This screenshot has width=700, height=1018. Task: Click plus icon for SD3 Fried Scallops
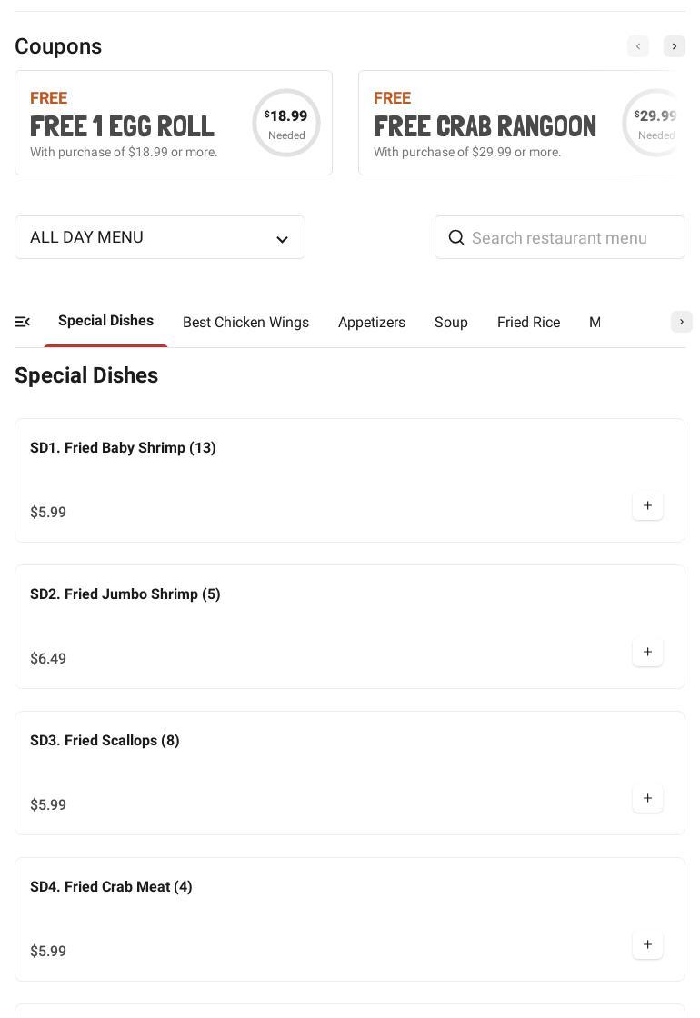(x=647, y=799)
